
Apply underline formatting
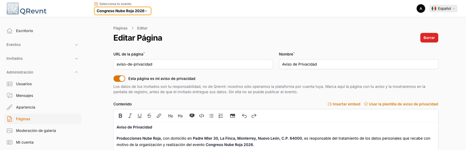pyautogui.click(x=140, y=116)
